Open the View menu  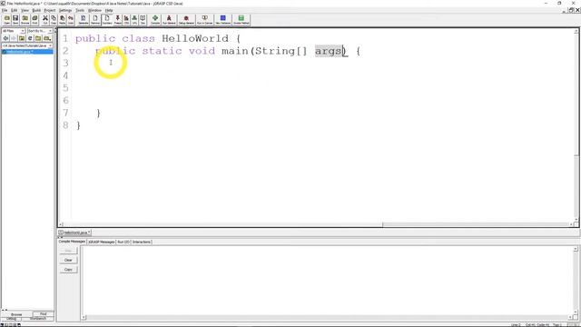pos(25,10)
